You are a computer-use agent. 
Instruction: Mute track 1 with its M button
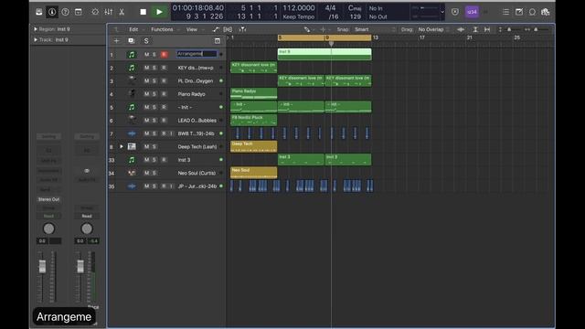146,55
